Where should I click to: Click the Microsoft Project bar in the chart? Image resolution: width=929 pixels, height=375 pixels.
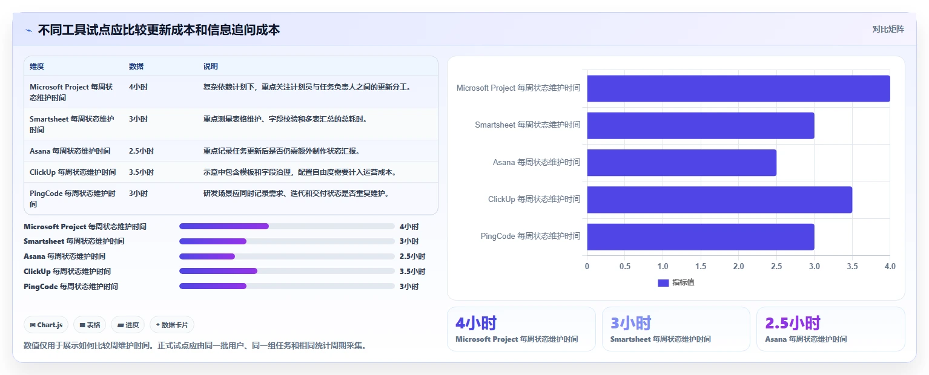click(738, 88)
